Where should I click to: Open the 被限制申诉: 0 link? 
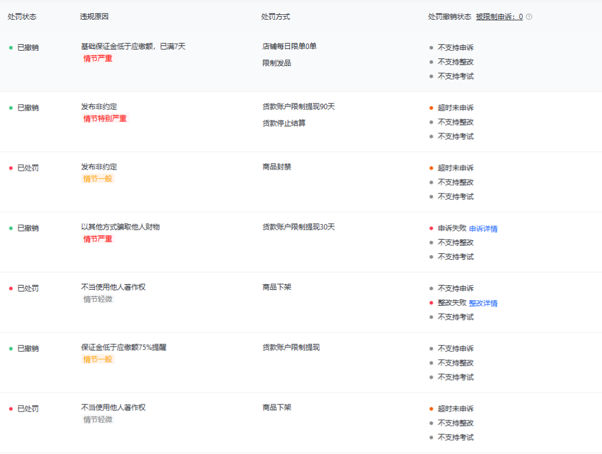coord(499,17)
